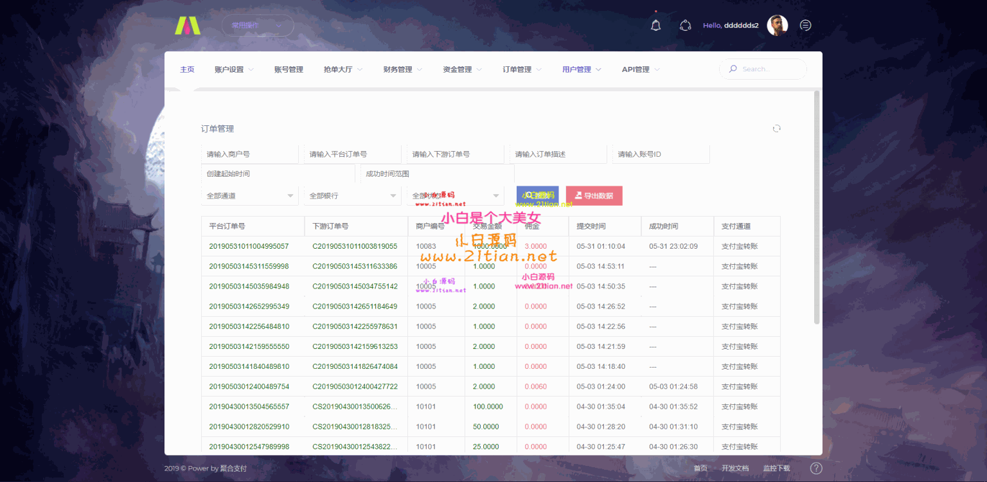Viewport: 987px width, 482px height.
Task: Click the refresh icon in 订单管理 panel
Action: pos(776,129)
